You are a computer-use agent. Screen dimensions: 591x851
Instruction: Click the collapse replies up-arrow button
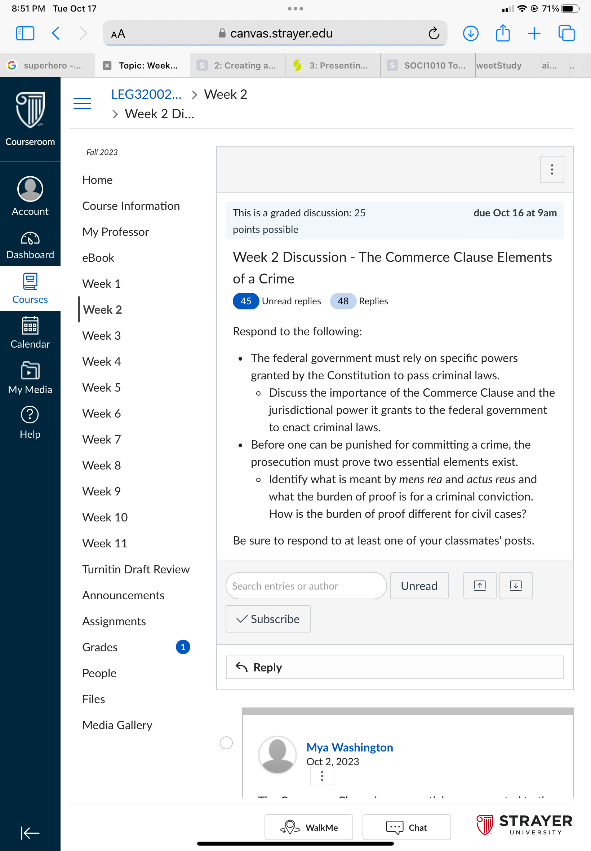[480, 585]
